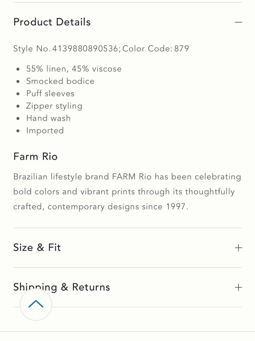Select the Hand wash care item

(48, 118)
